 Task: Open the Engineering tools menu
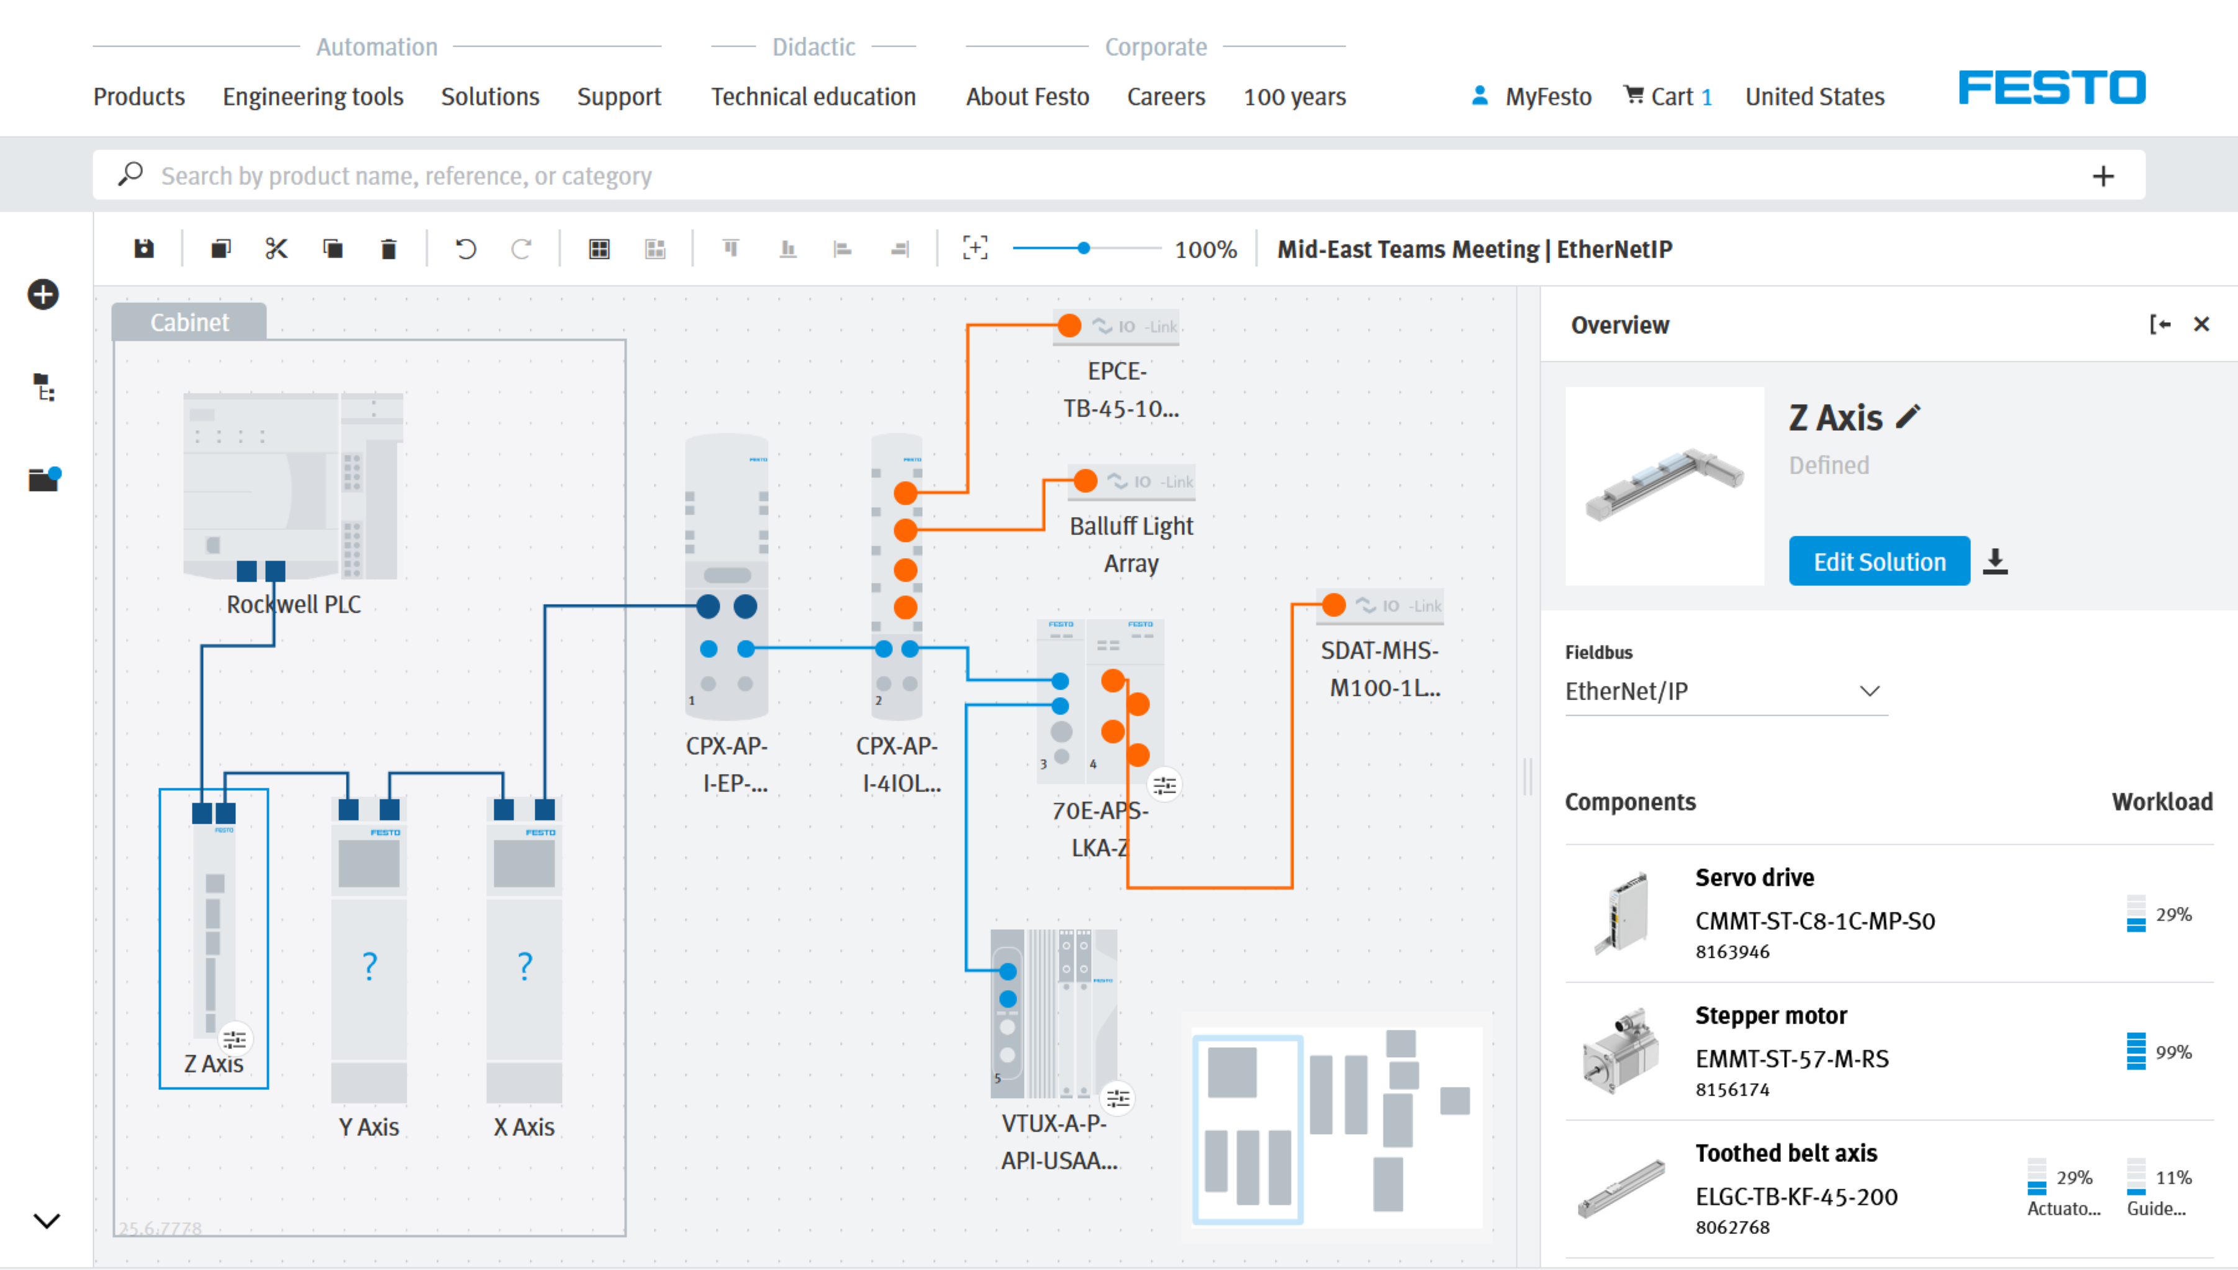[312, 97]
